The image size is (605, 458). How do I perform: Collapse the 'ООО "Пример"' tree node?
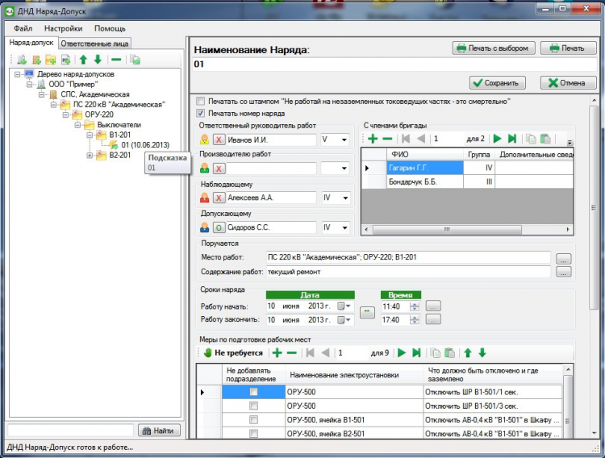pyautogui.click(x=30, y=84)
